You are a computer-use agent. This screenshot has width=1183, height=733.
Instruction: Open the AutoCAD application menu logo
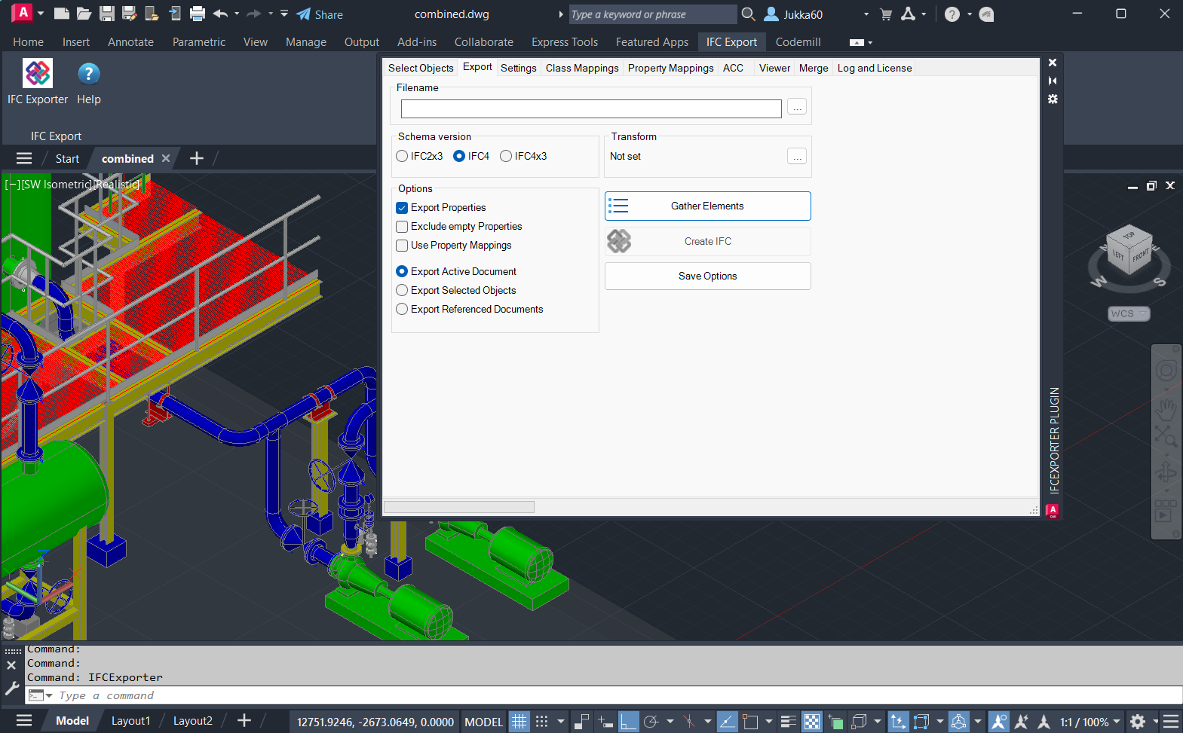[x=23, y=13]
